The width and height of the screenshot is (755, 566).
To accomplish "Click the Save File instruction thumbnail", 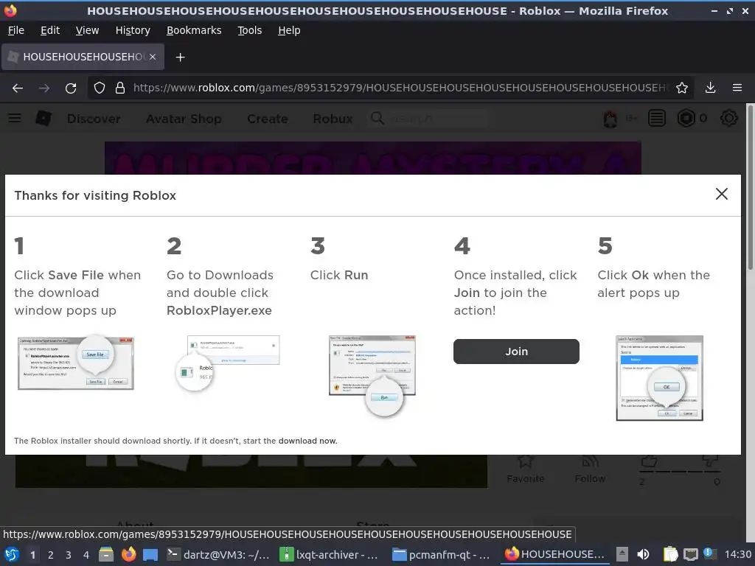I will pyautogui.click(x=76, y=363).
